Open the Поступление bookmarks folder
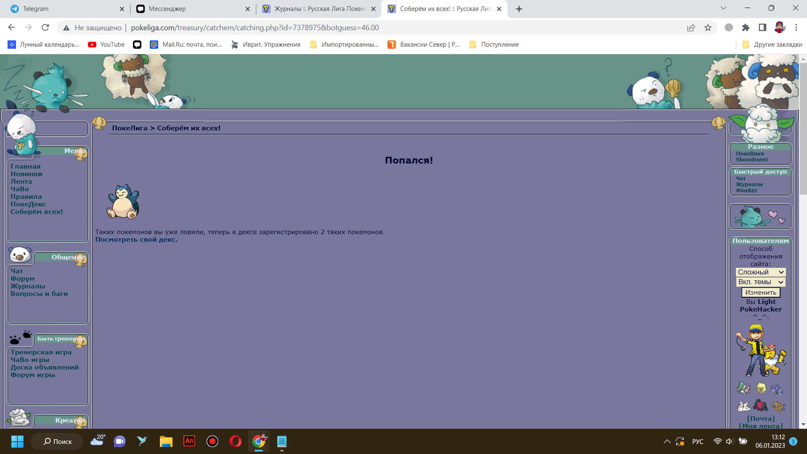 (494, 45)
